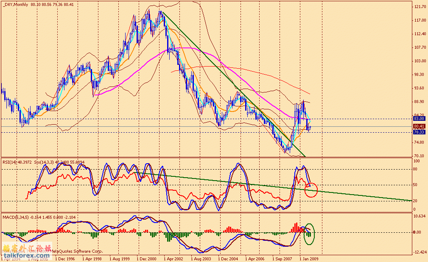Select the 78.33 horizontal line price tag
Screen dimensions: 428x262
point(419,132)
